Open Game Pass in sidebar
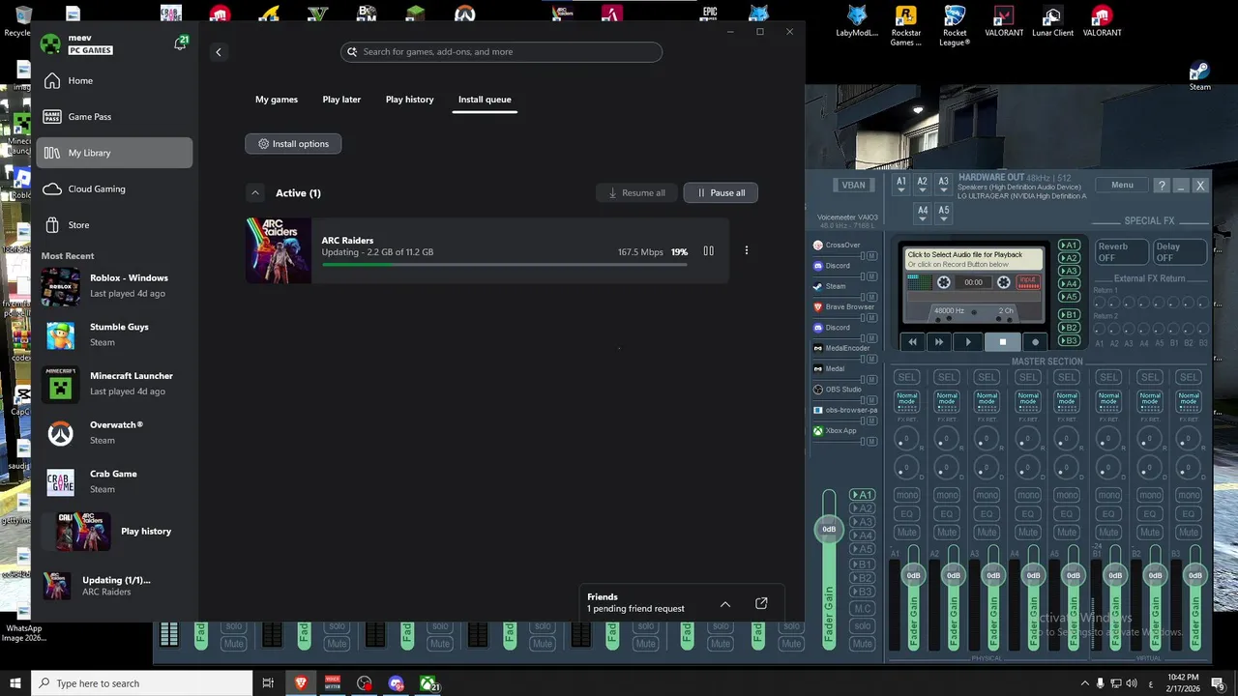This screenshot has height=696, width=1238. tap(114, 117)
